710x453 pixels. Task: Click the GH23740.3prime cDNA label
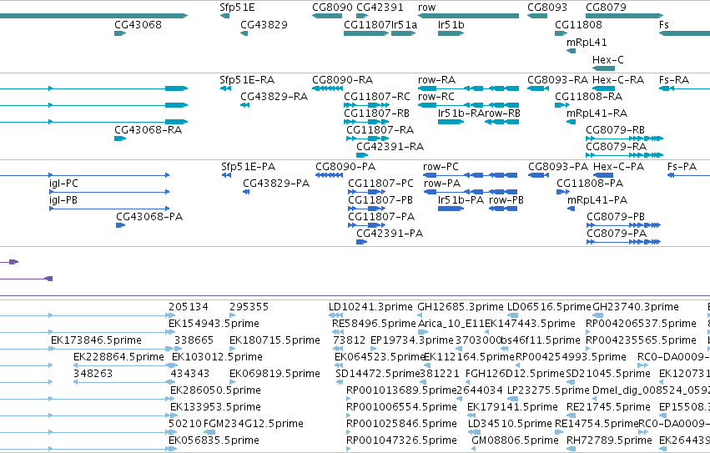coord(636,307)
